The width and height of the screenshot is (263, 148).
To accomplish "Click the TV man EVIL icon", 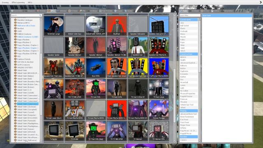I will (96, 89).
